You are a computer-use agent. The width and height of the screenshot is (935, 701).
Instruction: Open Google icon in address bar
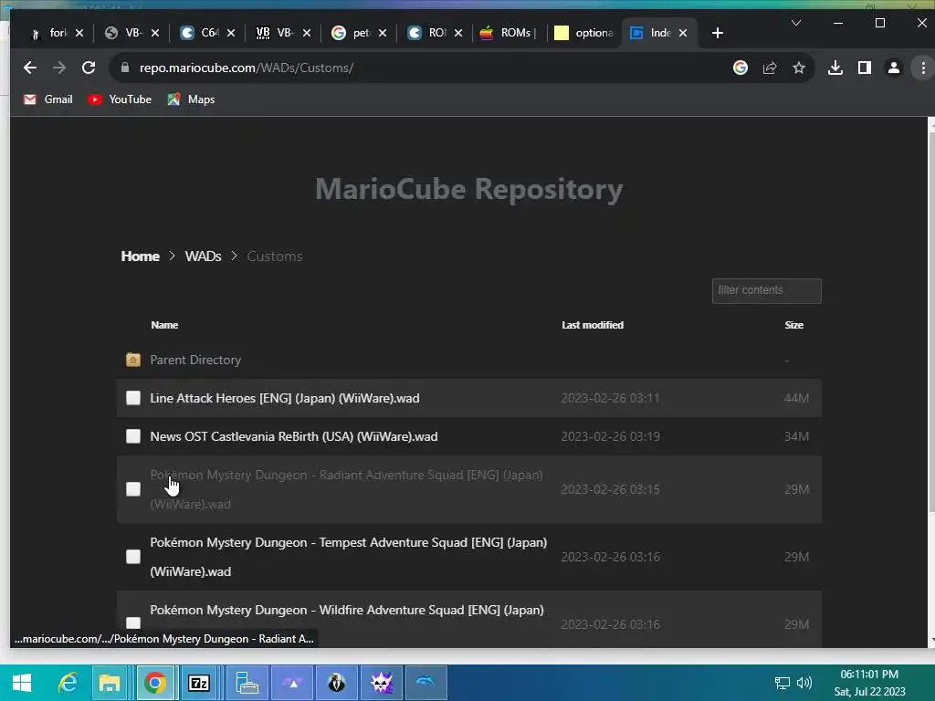pos(740,68)
